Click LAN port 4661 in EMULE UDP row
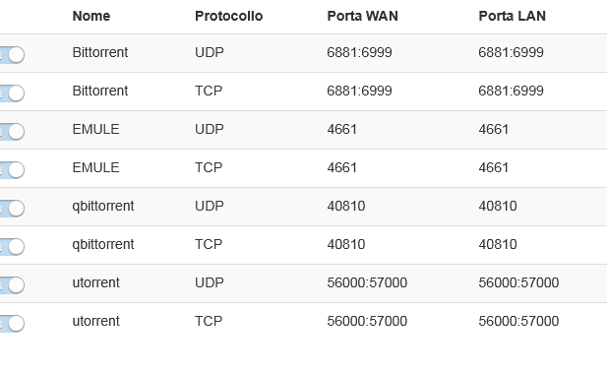 pos(493,129)
